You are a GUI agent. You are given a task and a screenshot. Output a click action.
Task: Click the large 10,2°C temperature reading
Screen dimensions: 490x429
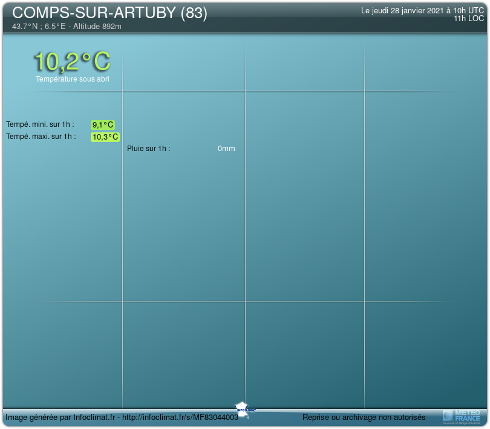pos(72,62)
